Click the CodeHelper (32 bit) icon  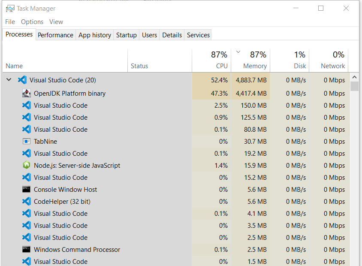27,201
